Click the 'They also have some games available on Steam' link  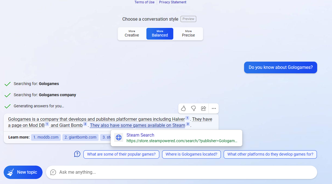point(137,125)
